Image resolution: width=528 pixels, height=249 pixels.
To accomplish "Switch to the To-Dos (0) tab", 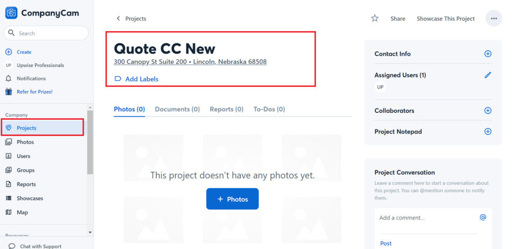I will [269, 109].
